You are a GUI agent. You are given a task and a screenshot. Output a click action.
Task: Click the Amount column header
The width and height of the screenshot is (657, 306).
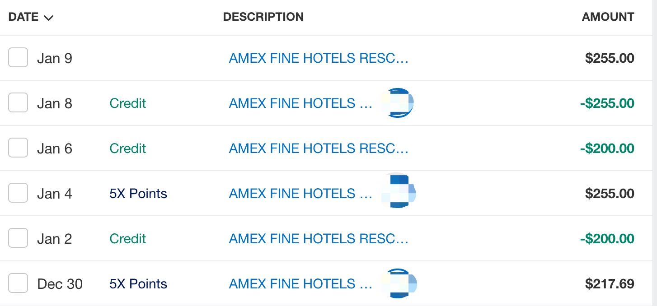click(608, 17)
